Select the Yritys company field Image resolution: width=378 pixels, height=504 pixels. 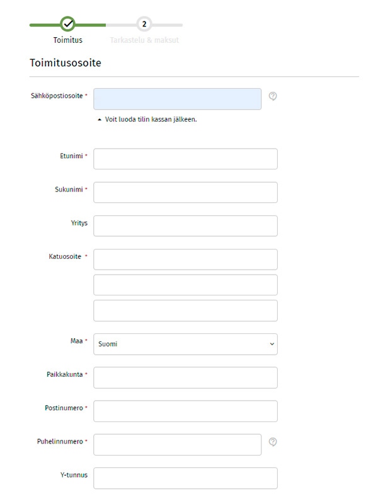coord(185,226)
